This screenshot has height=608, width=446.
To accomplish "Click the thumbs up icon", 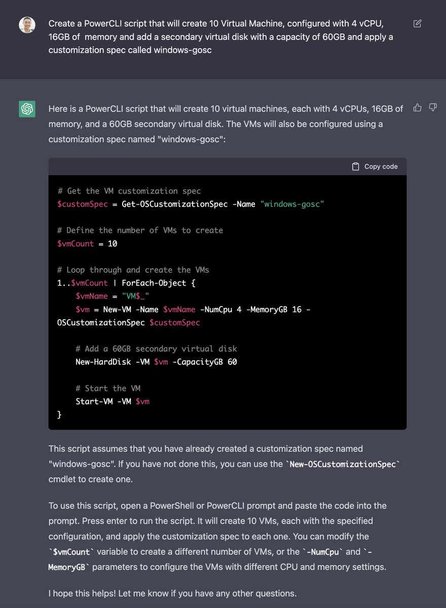I will pos(417,107).
